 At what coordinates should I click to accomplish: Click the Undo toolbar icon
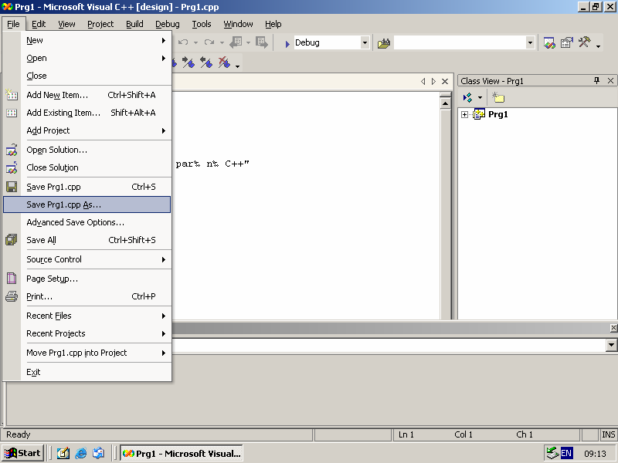pyautogui.click(x=183, y=42)
